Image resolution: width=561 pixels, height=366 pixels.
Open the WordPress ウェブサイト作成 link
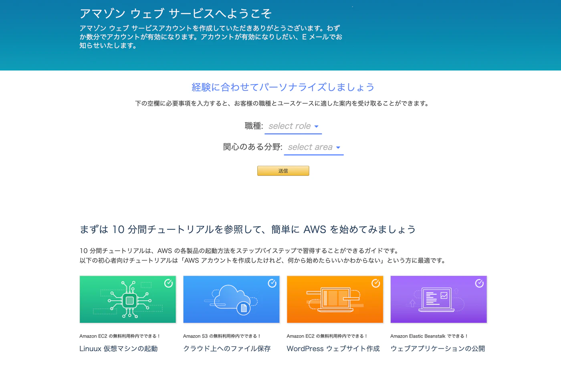(x=333, y=349)
